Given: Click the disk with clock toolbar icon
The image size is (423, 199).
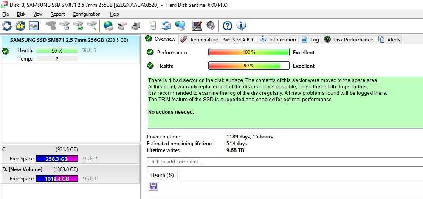Looking at the screenshot, I should tap(65, 26).
